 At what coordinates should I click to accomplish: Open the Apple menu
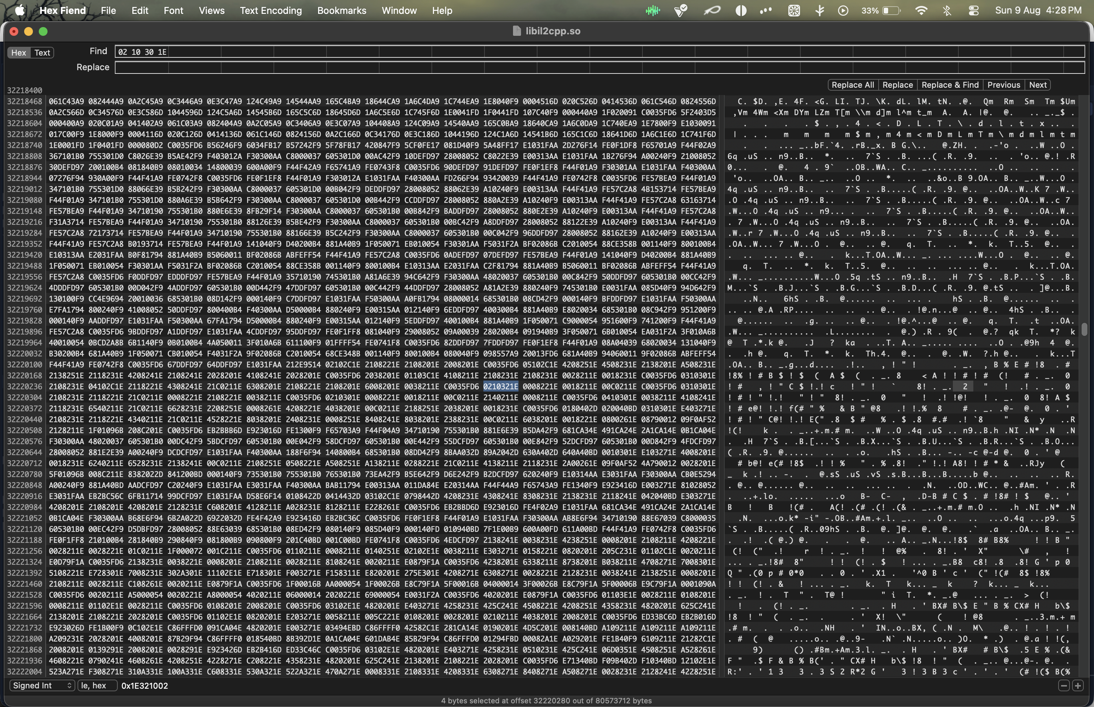point(20,10)
